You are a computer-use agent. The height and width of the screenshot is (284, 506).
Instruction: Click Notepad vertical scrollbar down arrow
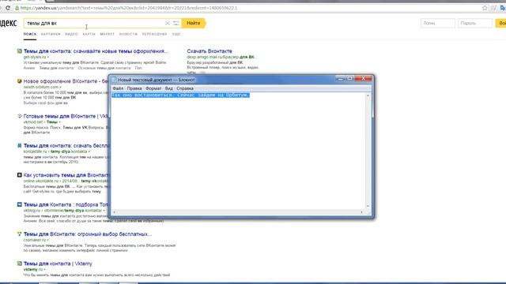click(x=368, y=206)
